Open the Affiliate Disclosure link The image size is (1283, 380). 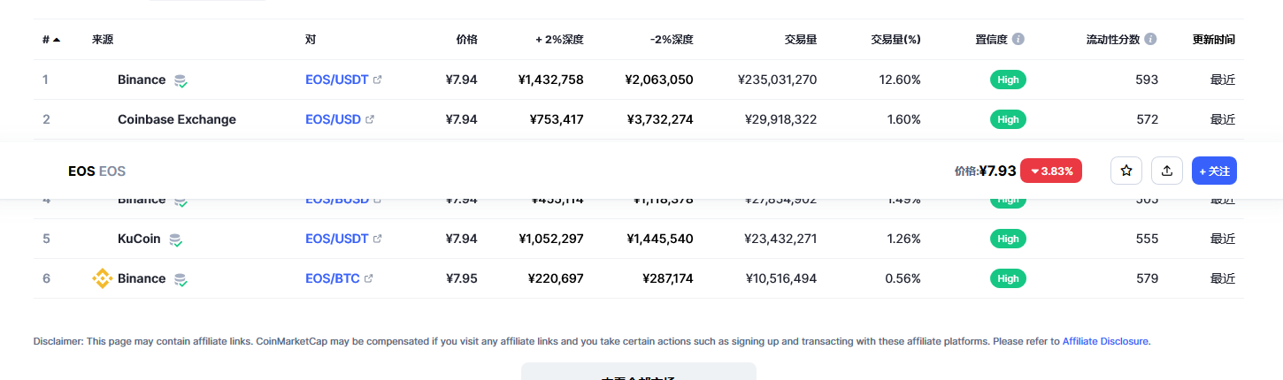pyautogui.click(x=1105, y=341)
